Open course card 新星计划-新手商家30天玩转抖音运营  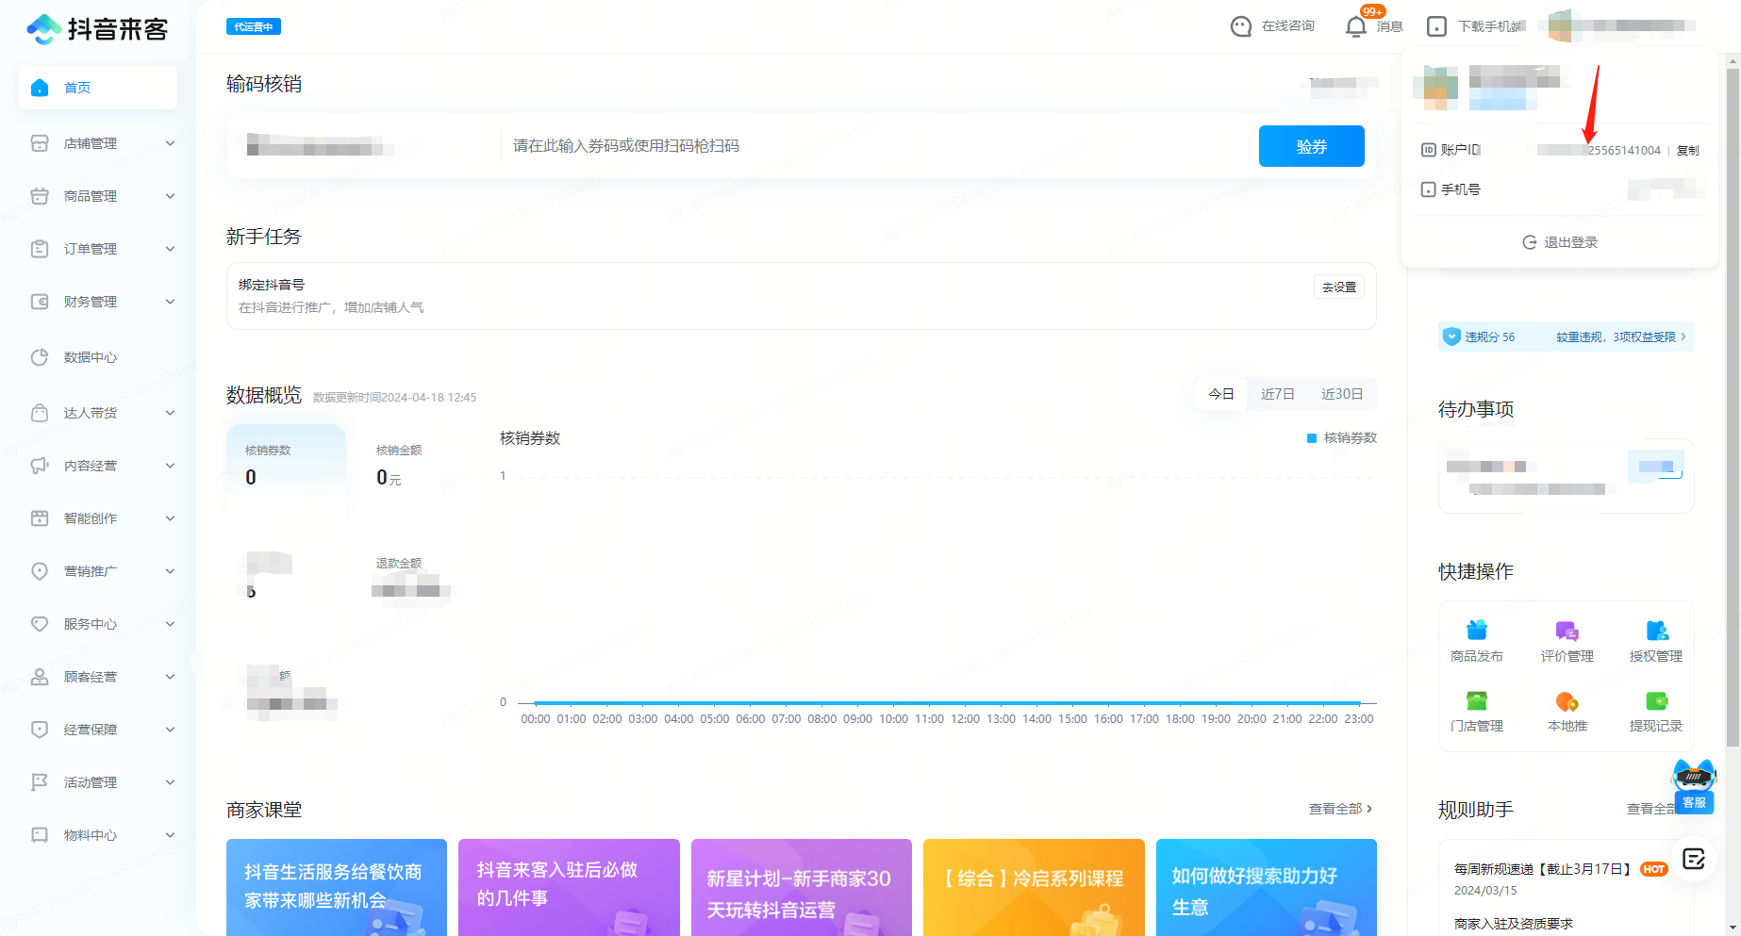coord(802,887)
